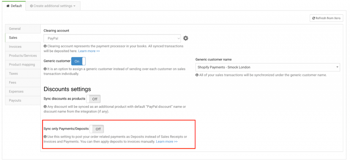Viewport: 350px width, 160px height.
Task: Follow Learn more link for Payments/Deposits
Action: (x=166, y=142)
